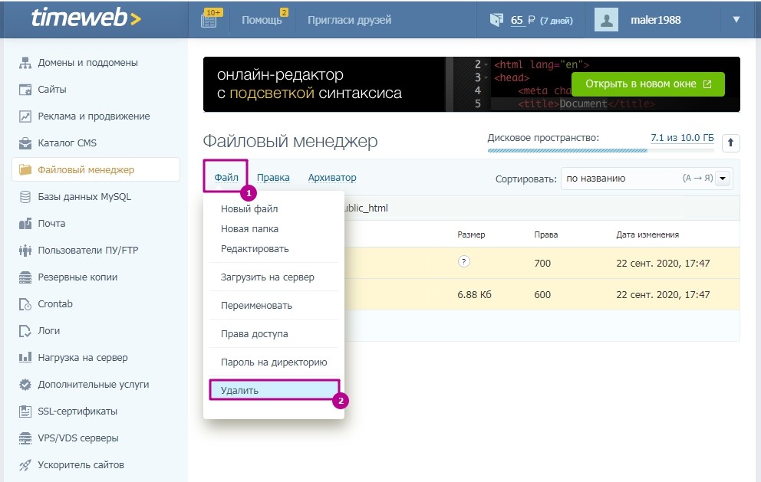This screenshot has height=482, width=761.
Task: Click the Почта mailbox icon
Action: pos(25,224)
